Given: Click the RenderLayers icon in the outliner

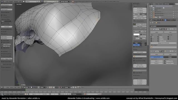Looking at the screenshot, I should 154,8.
